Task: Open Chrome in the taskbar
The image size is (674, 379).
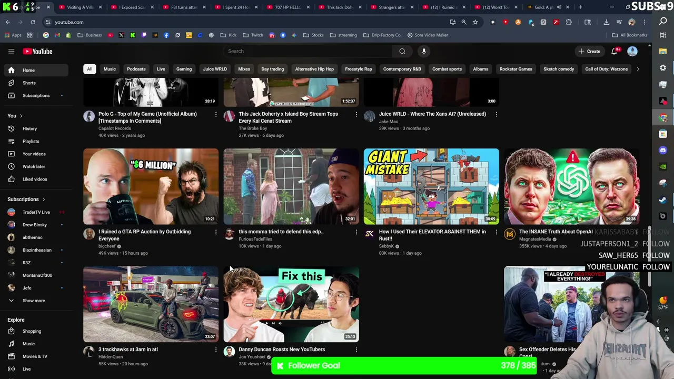Action: (x=663, y=118)
